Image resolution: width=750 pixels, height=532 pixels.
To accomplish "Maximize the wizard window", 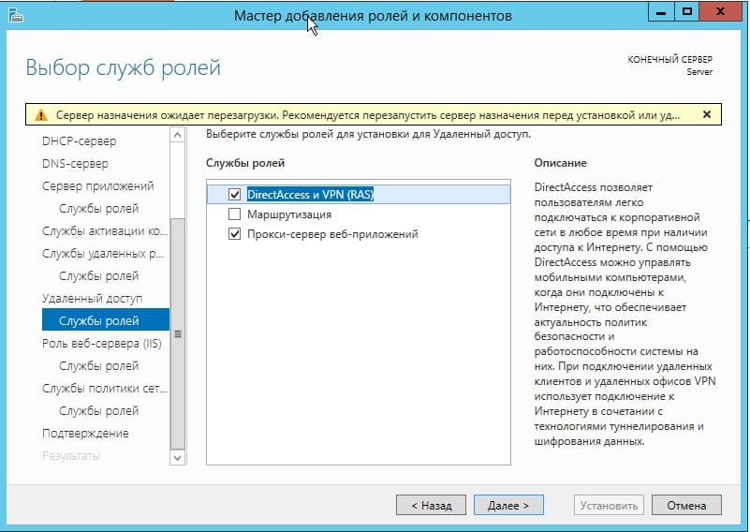I will [687, 12].
